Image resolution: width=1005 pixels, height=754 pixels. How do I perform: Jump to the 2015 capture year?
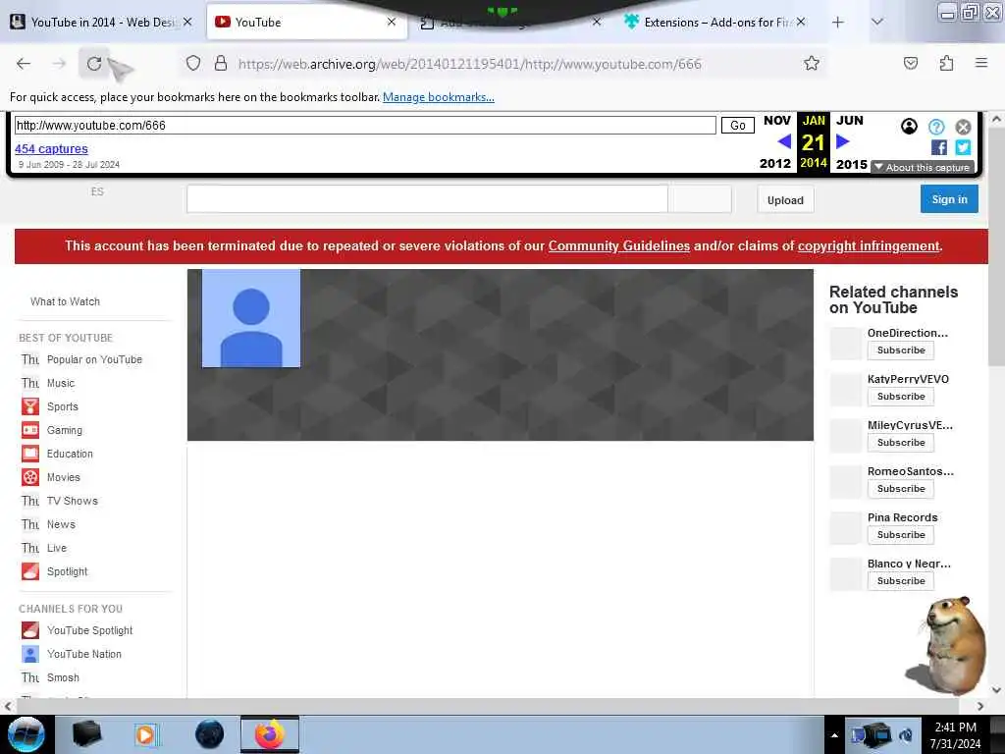point(852,164)
